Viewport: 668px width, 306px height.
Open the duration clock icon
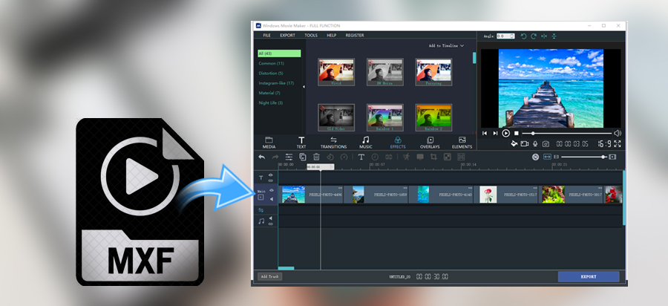(x=375, y=157)
